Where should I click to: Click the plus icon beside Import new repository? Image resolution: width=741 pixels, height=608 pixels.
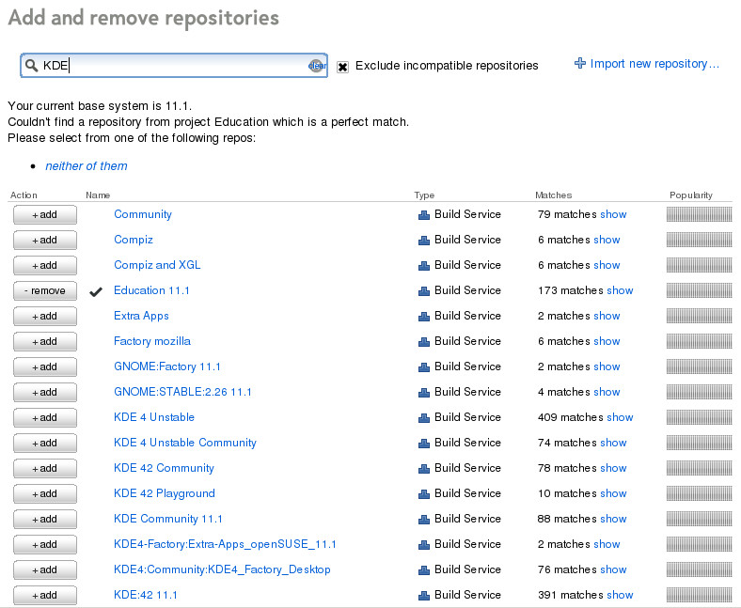coord(580,64)
